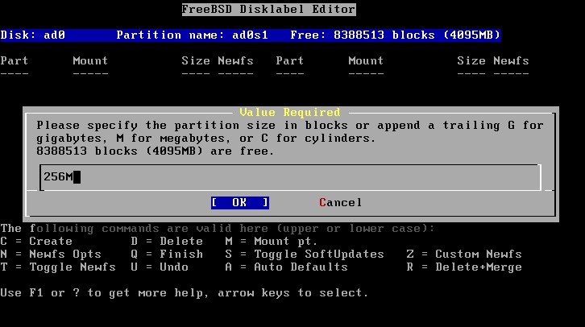This screenshot has height=327, width=585.
Task: Click the 'FreeBSD Disklabel Editor' title
Action: point(268,10)
